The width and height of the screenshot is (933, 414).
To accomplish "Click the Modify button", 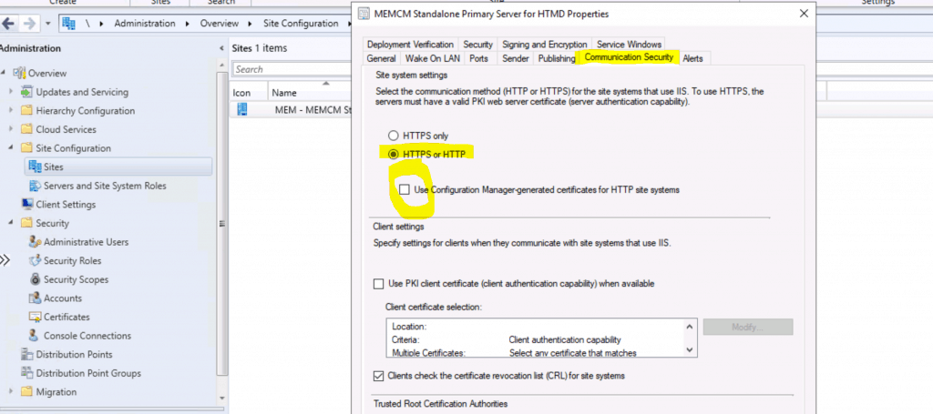I will [748, 328].
